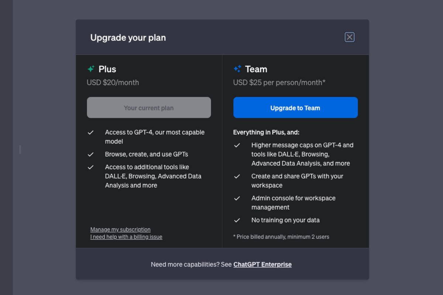
Task: Click checkmark beside Create and share GPTs
Action: (237, 176)
